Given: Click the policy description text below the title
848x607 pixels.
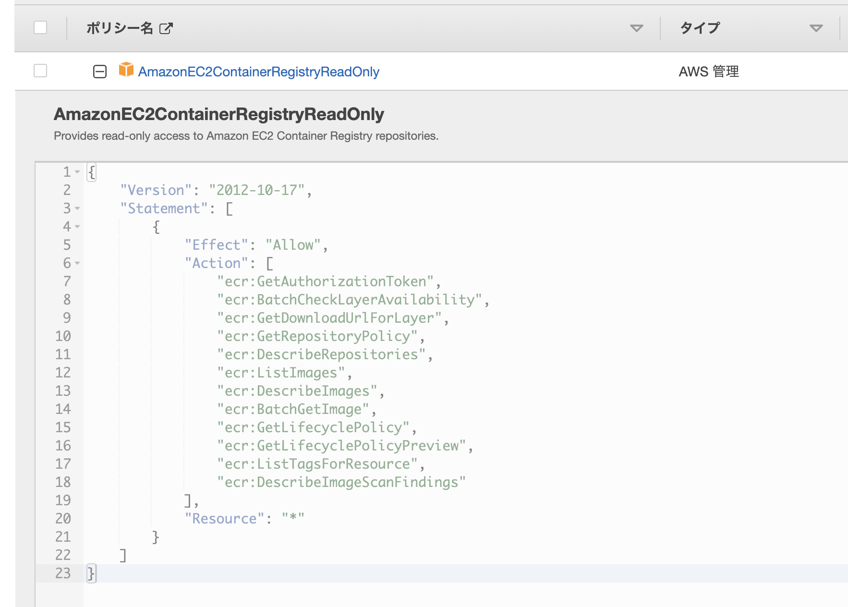Looking at the screenshot, I should pyautogui.click(x=246, y=136).
